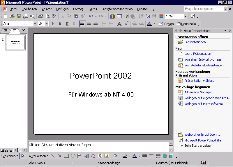This screenshot has height=167, width=233.
Task: Click the Print icon
Action: pos(40,16)
